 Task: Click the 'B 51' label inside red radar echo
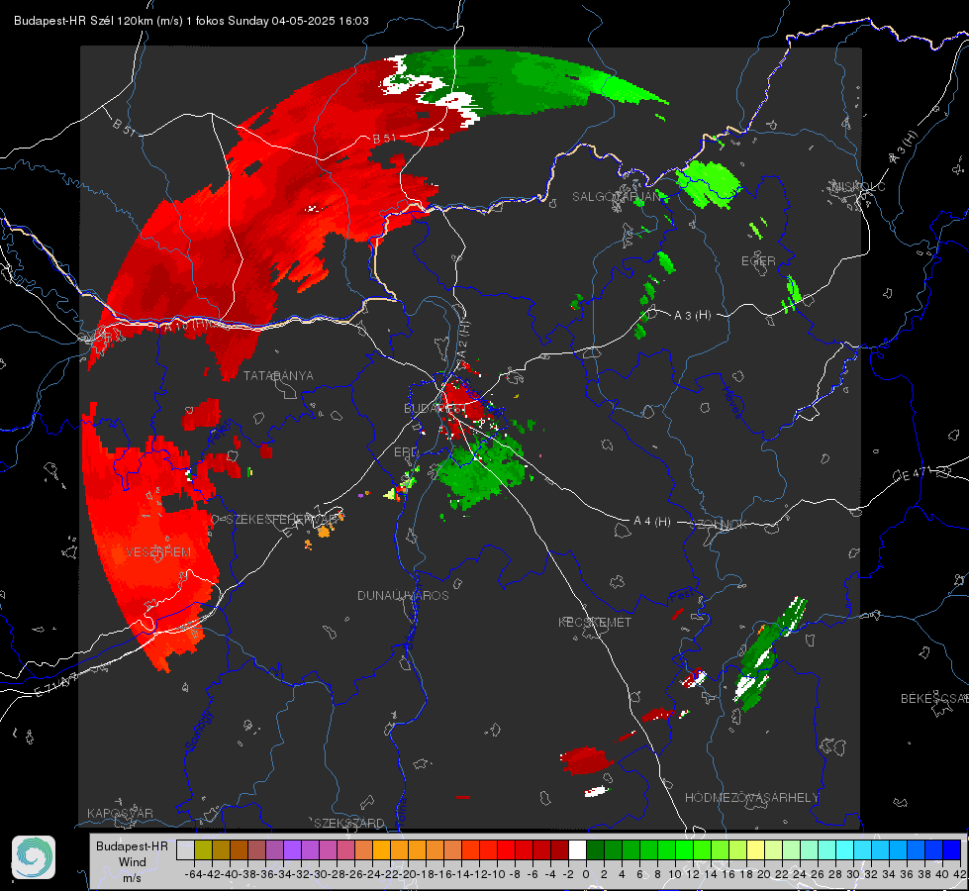point(384,139)
